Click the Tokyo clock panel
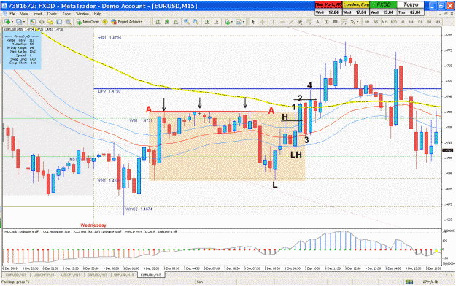The image size is (456, 286). click(411, 9)
